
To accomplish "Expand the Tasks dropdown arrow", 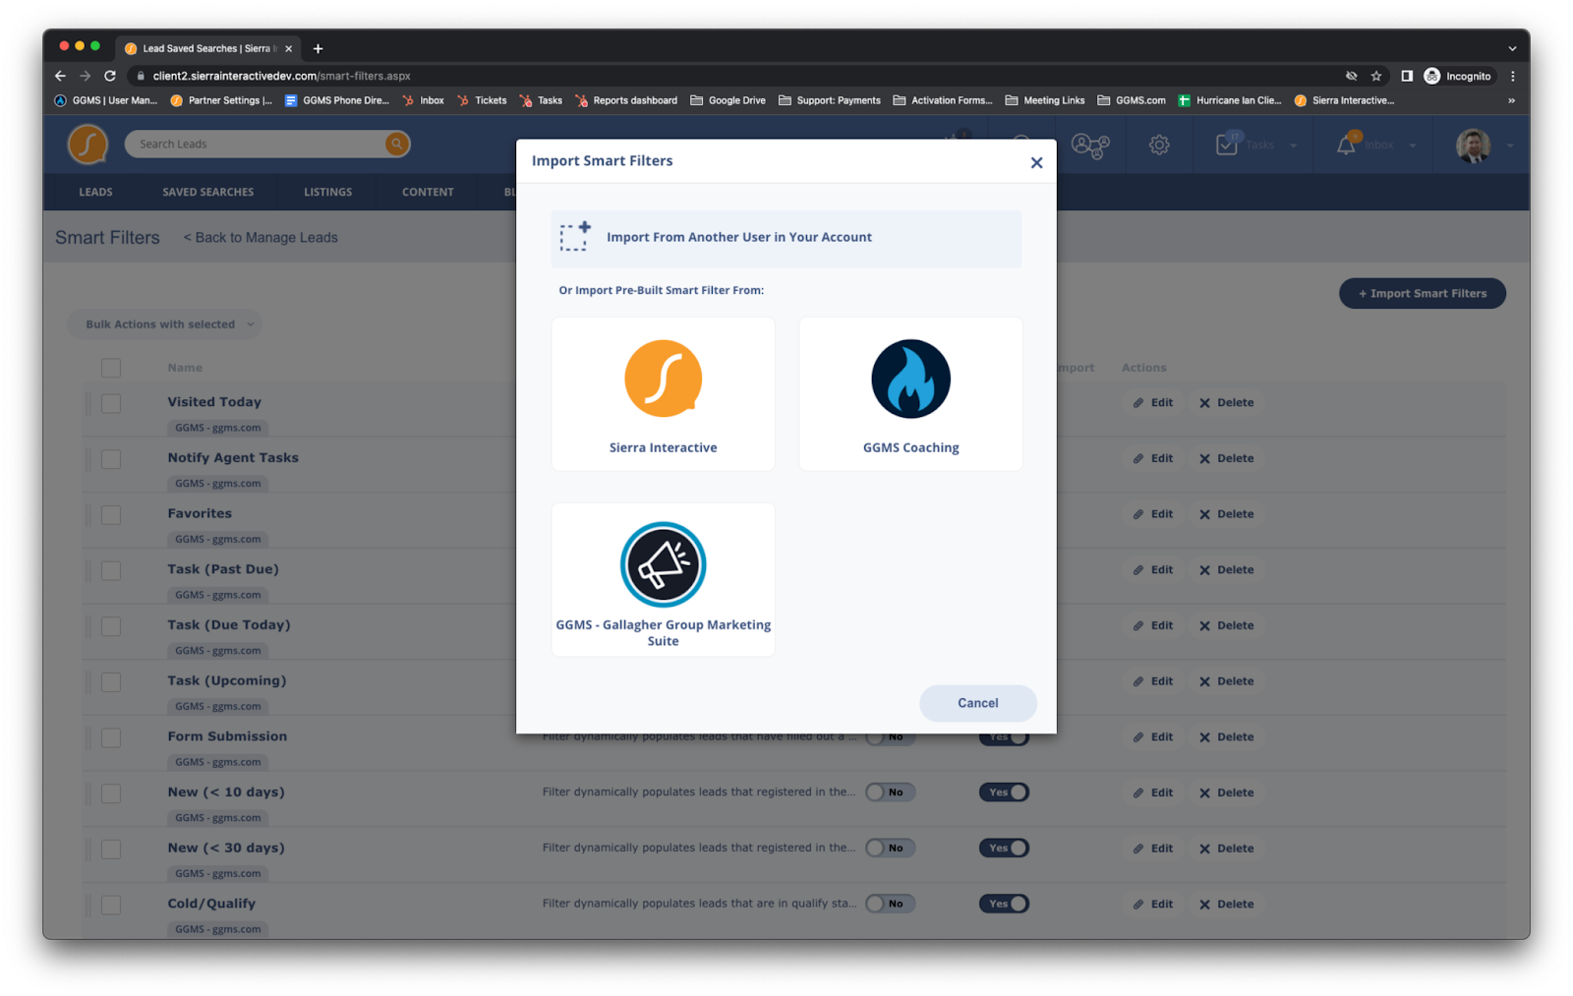I will pyautogui.click(x=1293, y=146).
